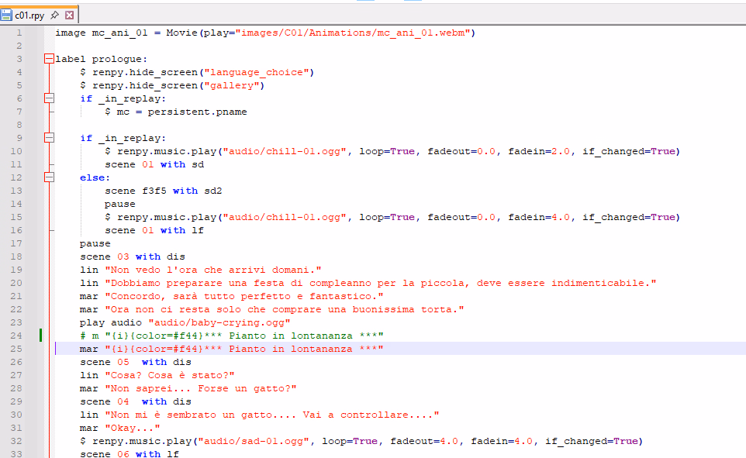Viewport: 746px width, 458px height.
Task: Pin the c01.rpy tab
Action: [x=54, y=15]
